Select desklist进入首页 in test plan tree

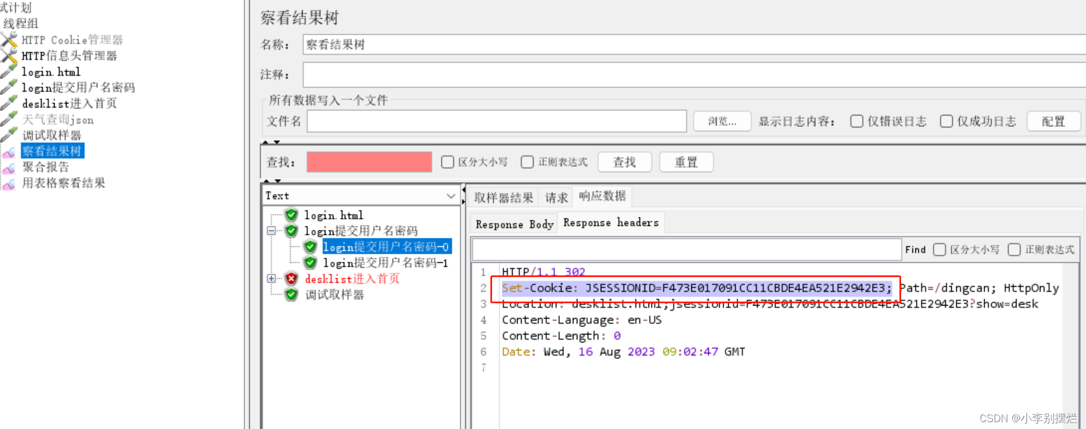[69, 103]
